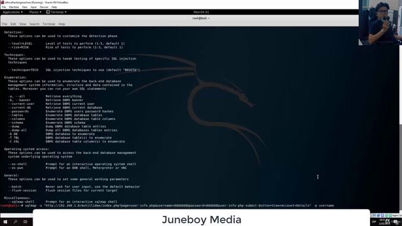Click the "--passwords" option text

coord(18,112)
